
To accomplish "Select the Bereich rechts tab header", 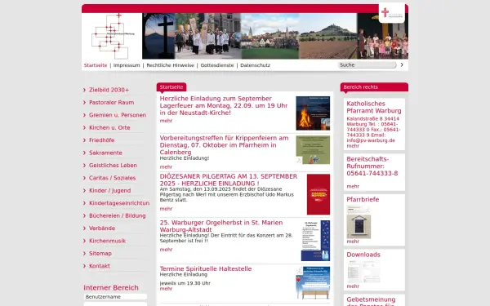I will [374, 87].
